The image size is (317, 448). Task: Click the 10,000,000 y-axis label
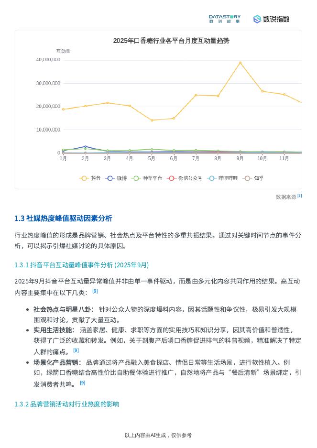tap(48, 130)
